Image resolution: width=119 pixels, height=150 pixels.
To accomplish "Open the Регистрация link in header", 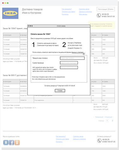I will [103, 9].
